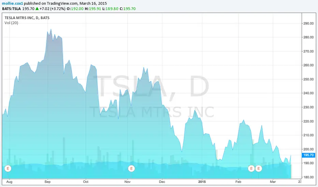This screenshot has width=318, height=187.
Task: Click the Feb label on time axis
Action: click(x=238, y=182)
